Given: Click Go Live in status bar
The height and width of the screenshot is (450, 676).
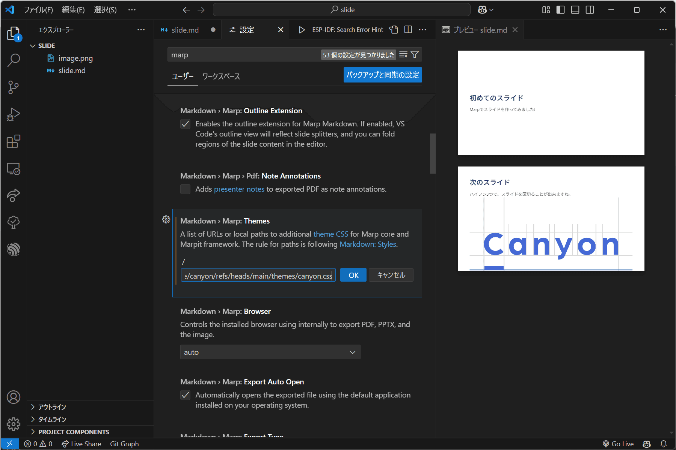Looking at the screenshot, I should coord(618,444).
